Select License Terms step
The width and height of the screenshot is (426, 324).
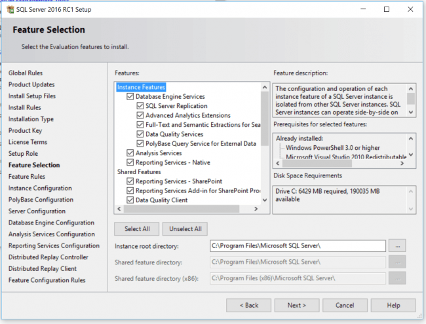coord(28,142)
